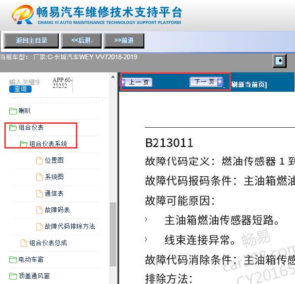295x284 pixels.
Task: Click the B213011 fault code heading
Action: click(x=169, y=143)
